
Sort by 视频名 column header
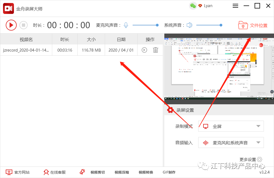click(x=26, y=39)
